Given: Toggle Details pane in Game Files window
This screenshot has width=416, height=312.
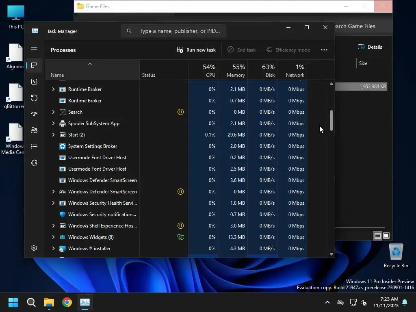Looking at the screenshot, I should point(370,47).
